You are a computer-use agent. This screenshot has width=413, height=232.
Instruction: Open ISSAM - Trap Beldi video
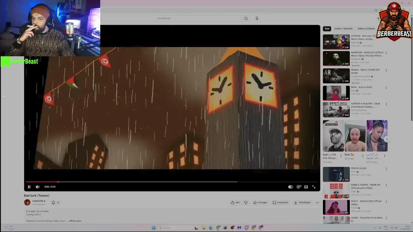(336, 220)
